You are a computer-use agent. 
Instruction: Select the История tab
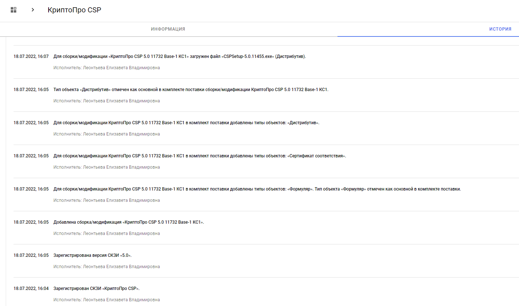click(x=500, y=29)
